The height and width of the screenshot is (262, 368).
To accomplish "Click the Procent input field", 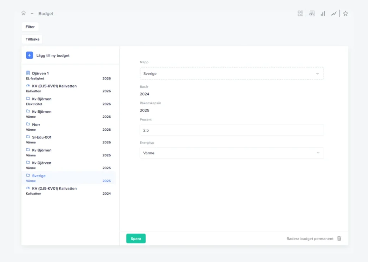I will (231, 130).
